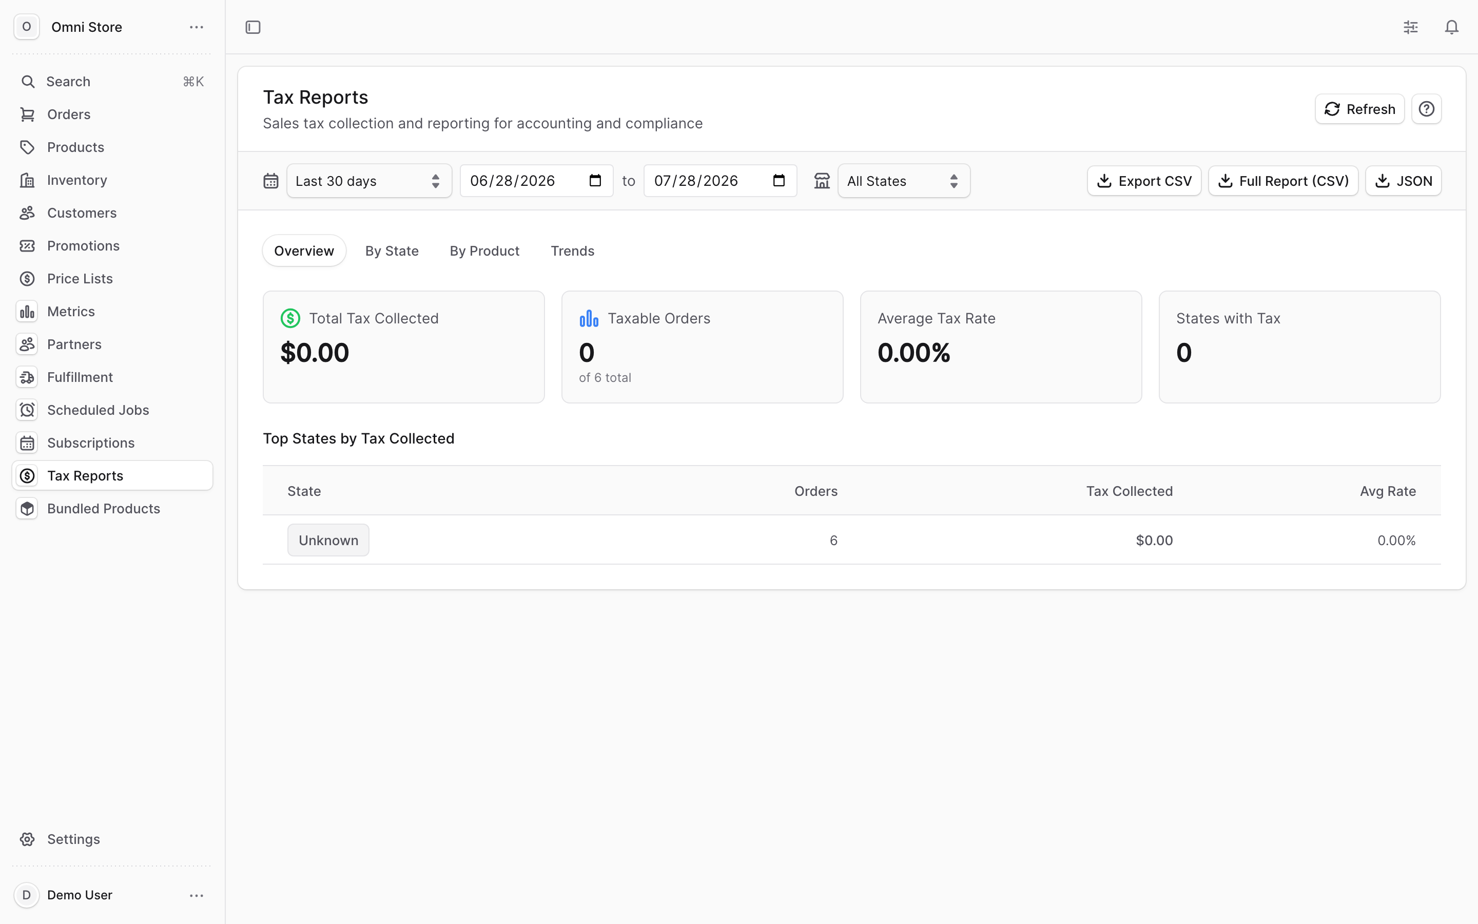Click the Omni Store ellipsis menu
Screen dimensions: 1478x924
point(196,27)
